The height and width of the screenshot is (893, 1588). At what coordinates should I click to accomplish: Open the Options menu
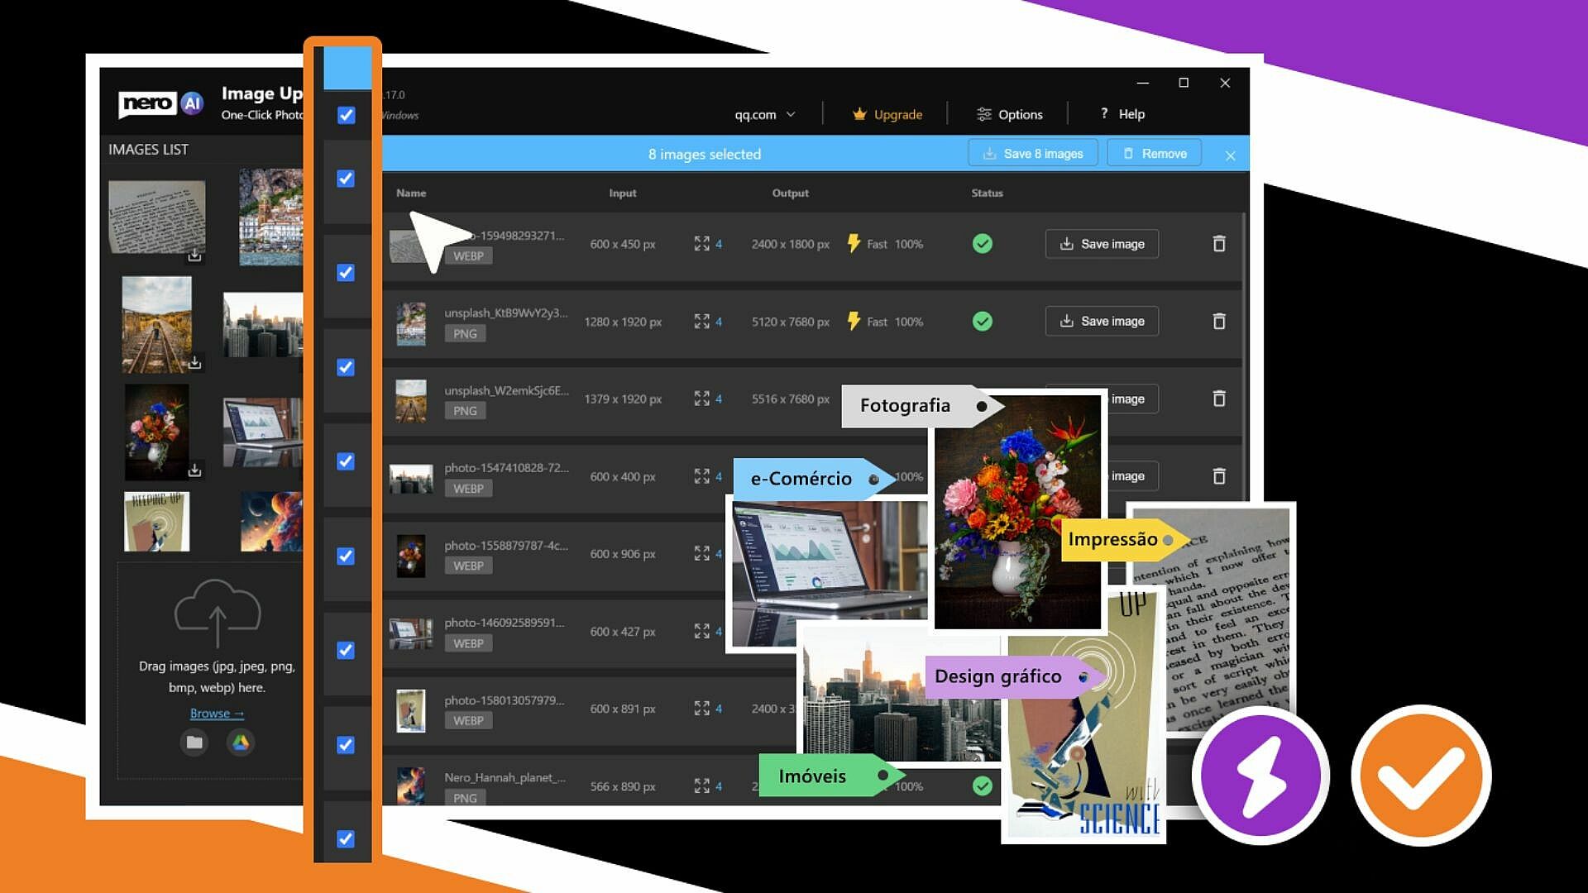point(1009,114)
